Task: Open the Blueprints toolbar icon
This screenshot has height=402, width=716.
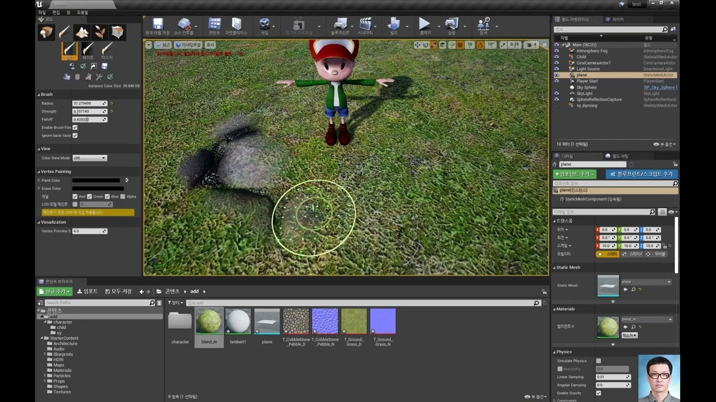Action: click(x=340, y=26)
